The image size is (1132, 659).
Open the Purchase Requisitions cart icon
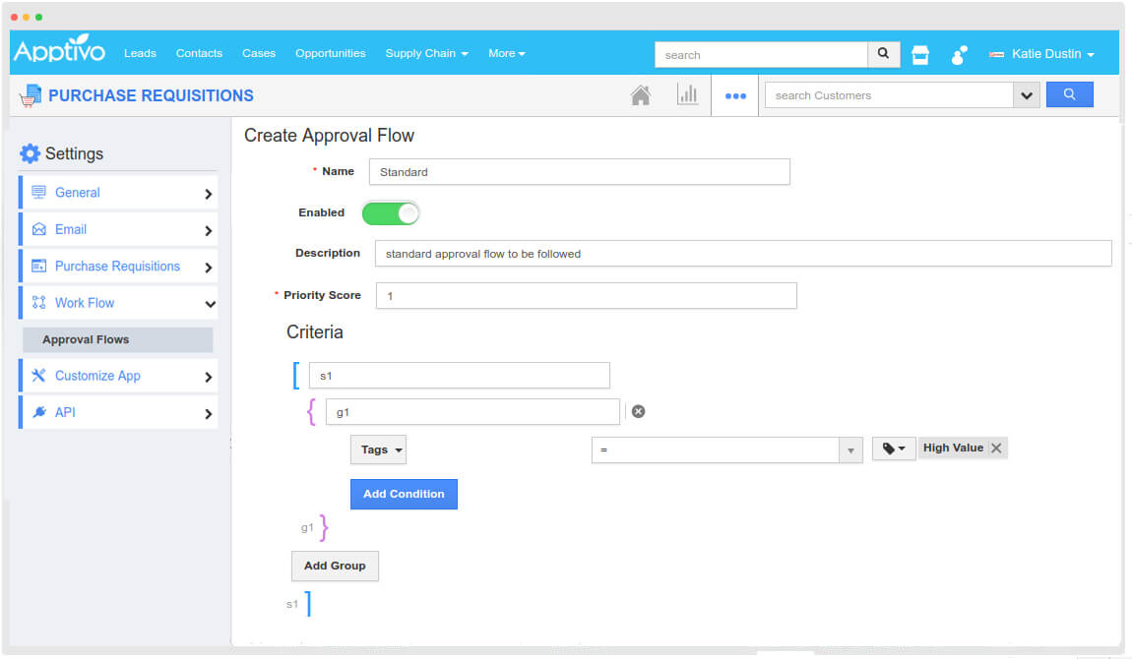[x=29, y=94]
